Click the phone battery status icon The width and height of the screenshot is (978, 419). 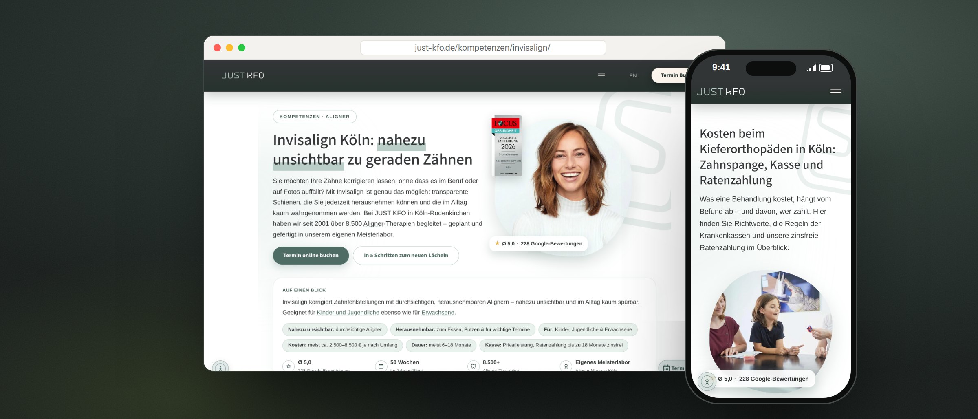pyautogui.click(x=826, y=68)
